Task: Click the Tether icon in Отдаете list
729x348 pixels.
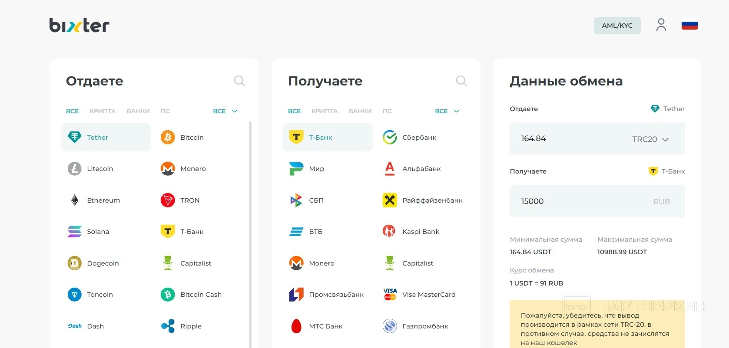Action: point(74,137)
